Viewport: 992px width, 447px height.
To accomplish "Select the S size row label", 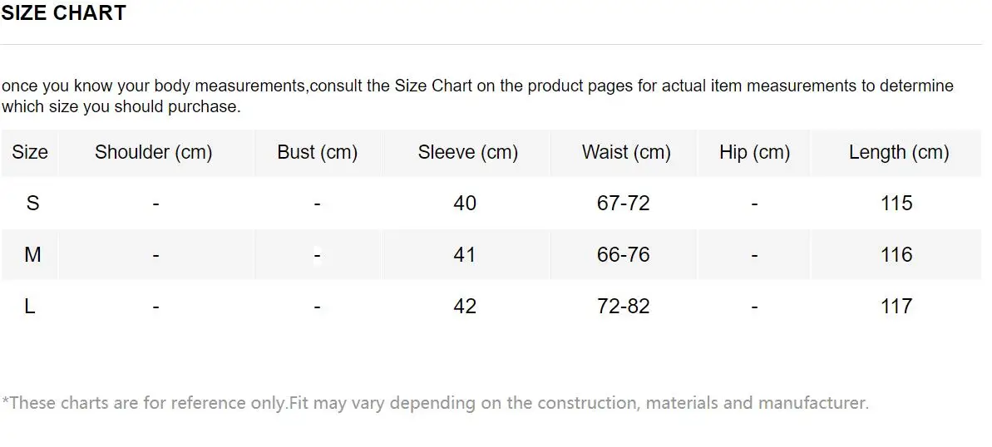I will pos(32,203).
